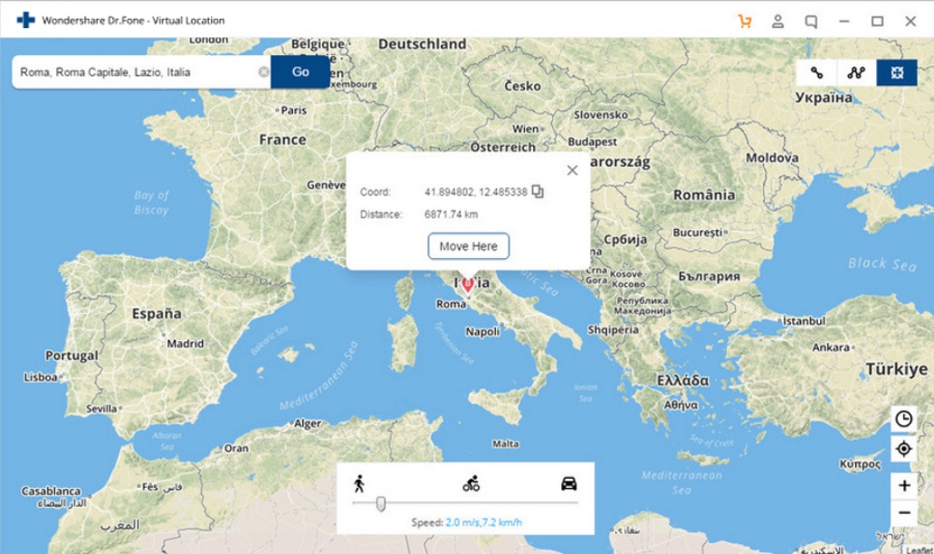934x554 pixels.
Task: Select the one-stop route mode icon
Action: point(816,72)
